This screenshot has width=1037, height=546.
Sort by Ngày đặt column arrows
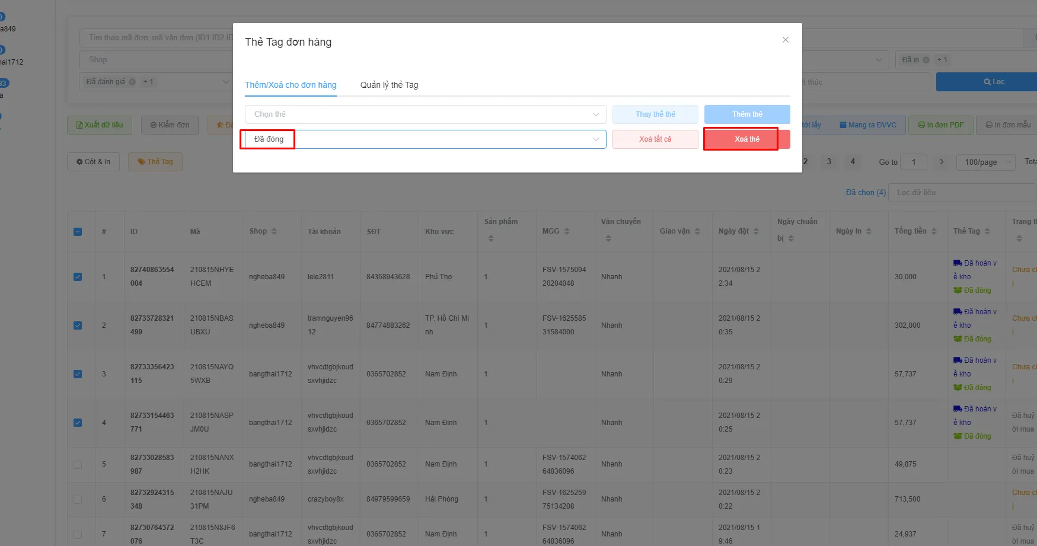(756, 231)
